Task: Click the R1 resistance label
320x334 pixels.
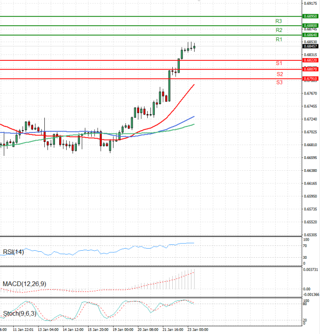Action: (x=278, y=40)
